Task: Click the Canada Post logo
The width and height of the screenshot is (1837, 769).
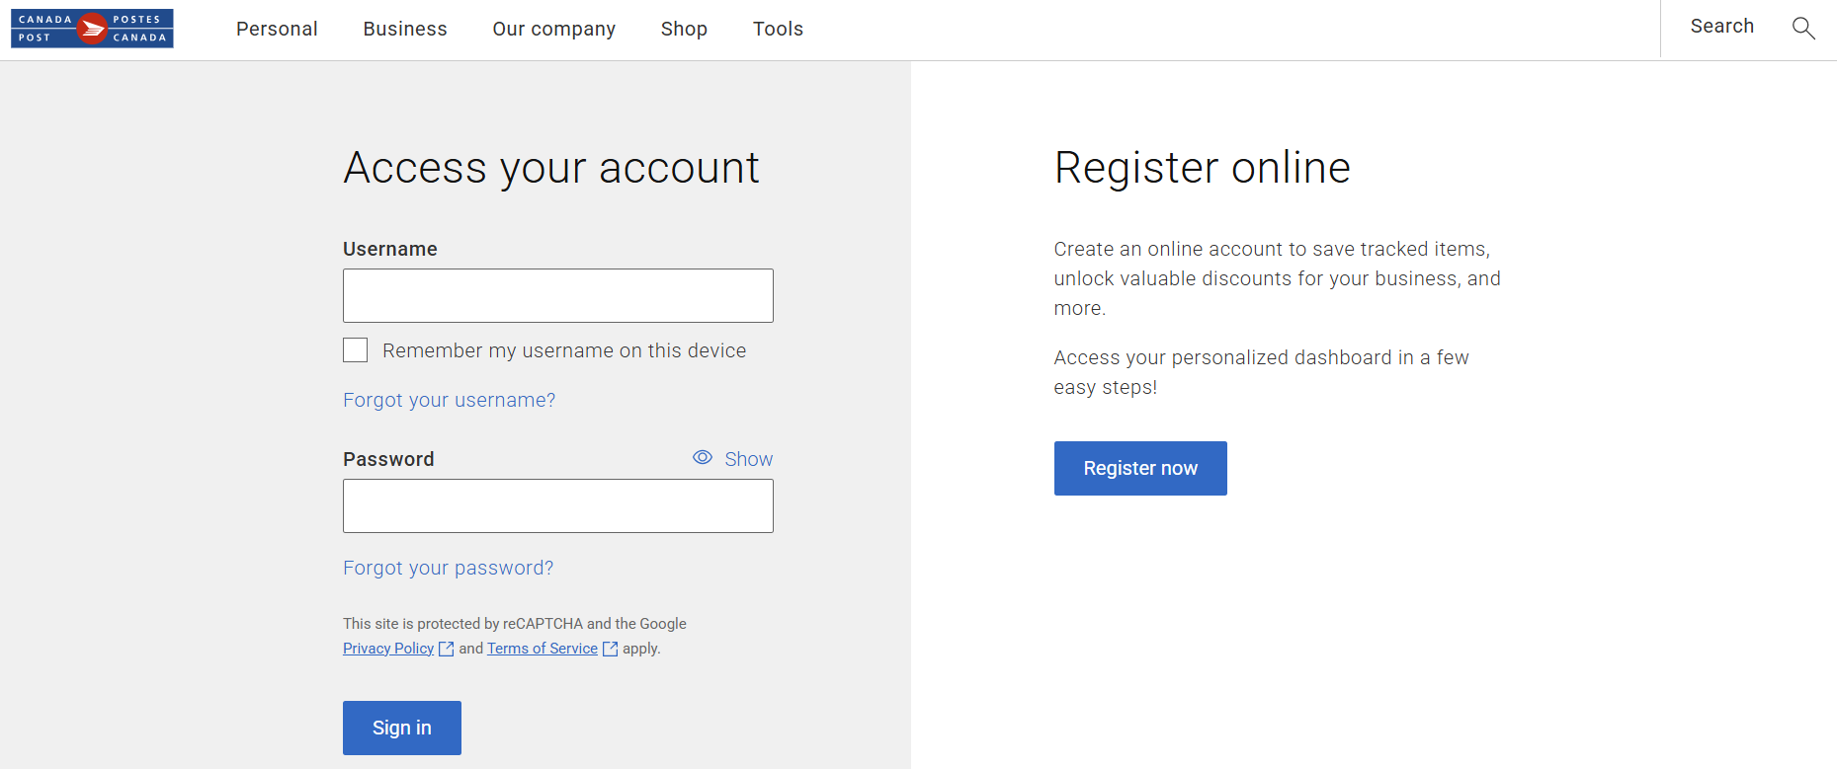Action: (x=92, y=29)
